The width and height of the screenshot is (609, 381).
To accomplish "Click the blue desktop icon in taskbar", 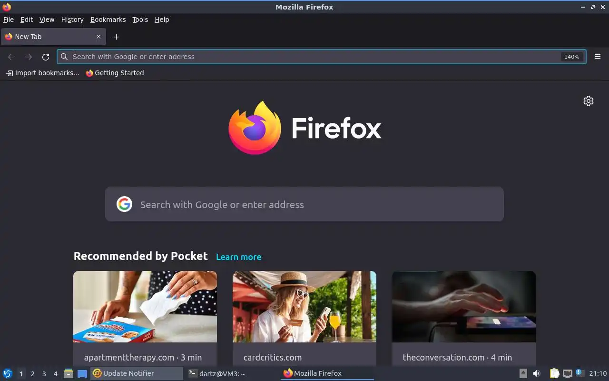I will [82, 373].
